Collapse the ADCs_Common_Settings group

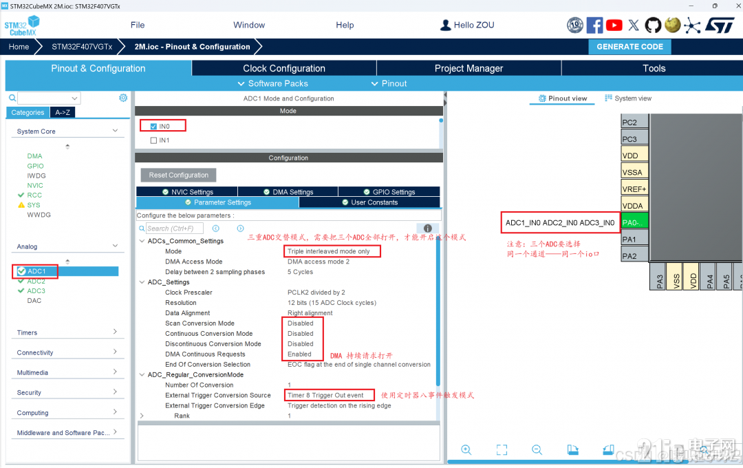coord(142,241)
